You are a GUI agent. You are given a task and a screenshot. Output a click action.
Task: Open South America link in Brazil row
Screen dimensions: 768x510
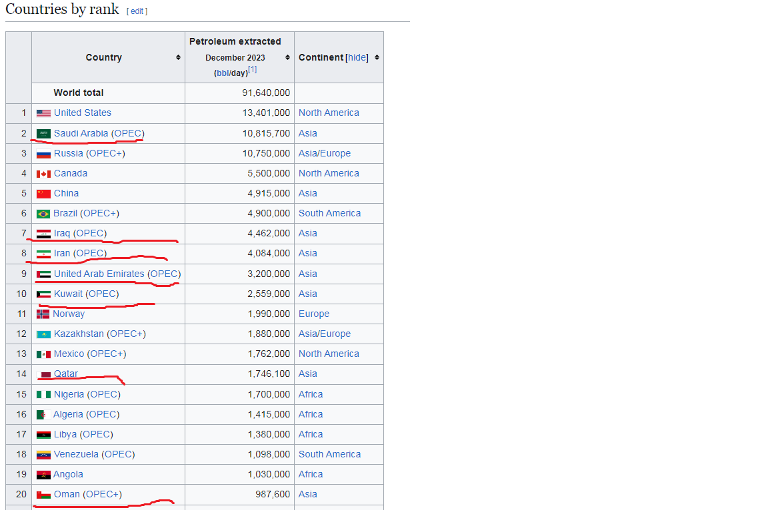(329, 214)
